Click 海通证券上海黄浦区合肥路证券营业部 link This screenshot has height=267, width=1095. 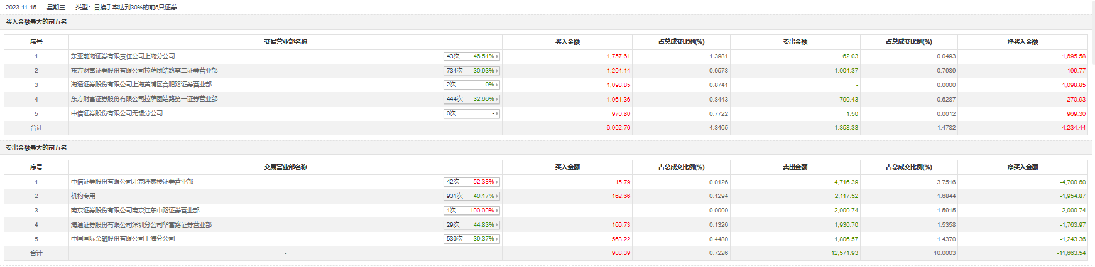[141, 85]
